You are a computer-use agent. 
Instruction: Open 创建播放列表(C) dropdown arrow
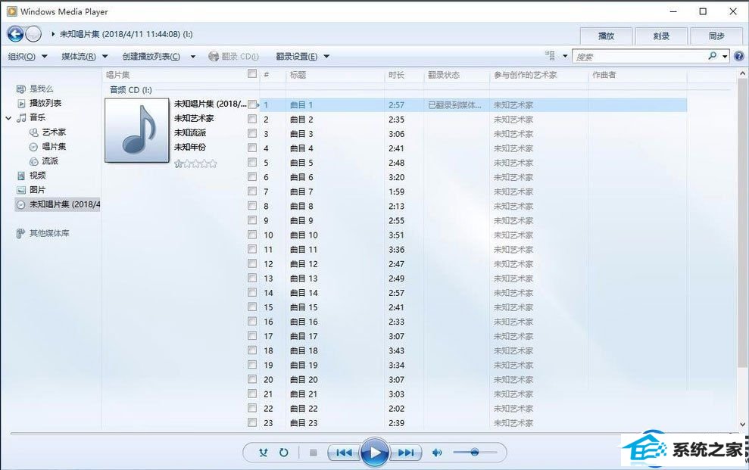pos(193,56)
